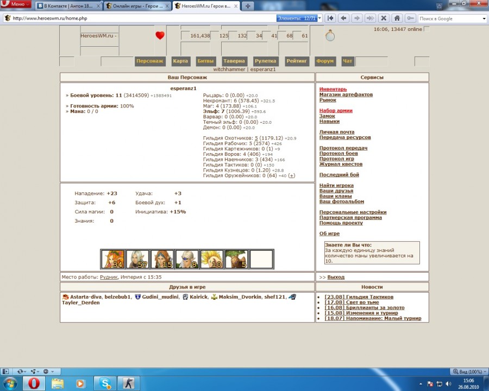The image size is (489, 391).
Task: Open the Карта game menu
Action: [180, 61]
